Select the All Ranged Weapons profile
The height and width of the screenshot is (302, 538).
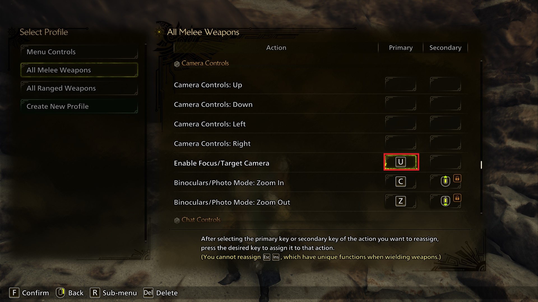(79, 88)
